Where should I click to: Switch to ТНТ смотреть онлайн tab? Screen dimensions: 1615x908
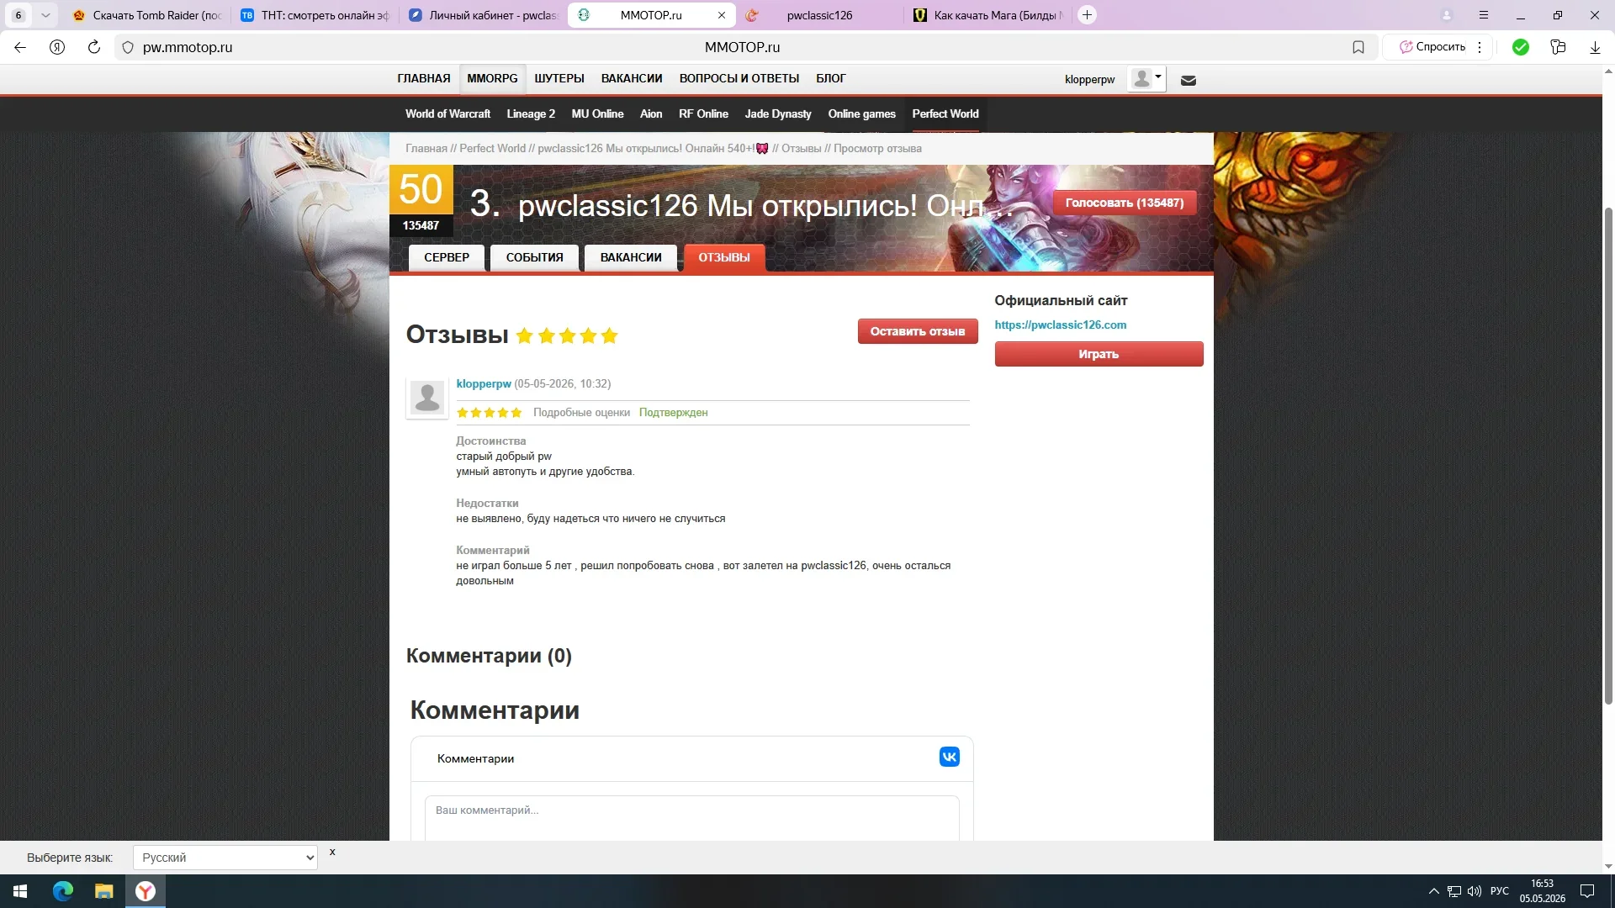[315, 15]
